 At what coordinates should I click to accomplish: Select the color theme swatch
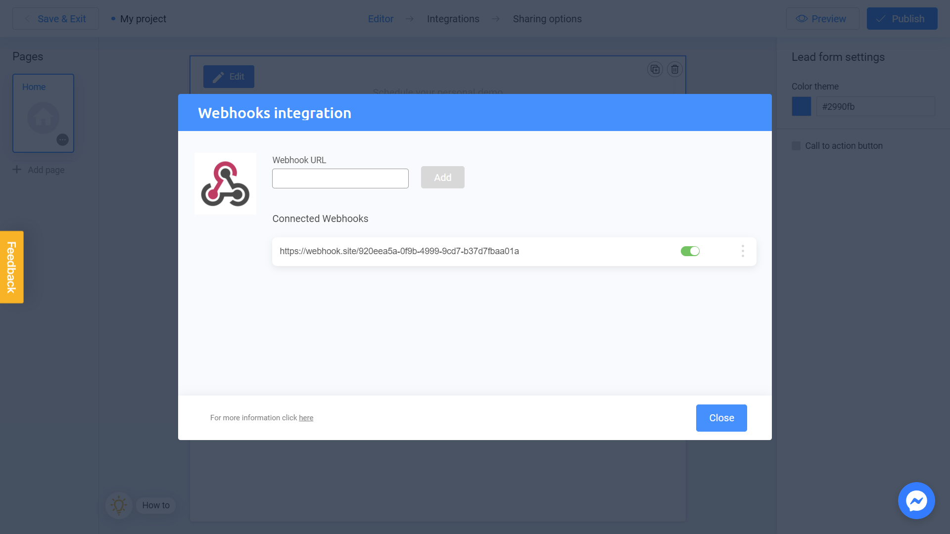[801, 107]
